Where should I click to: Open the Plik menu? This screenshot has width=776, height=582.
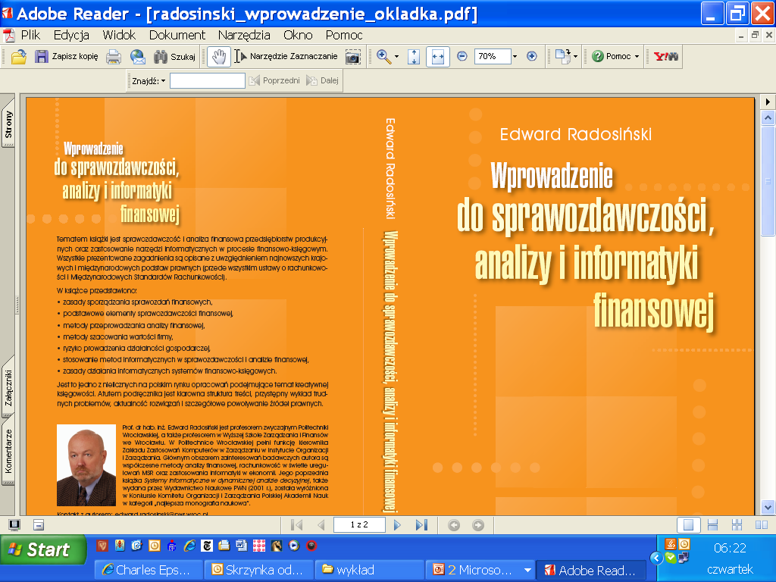pyautogui.click(x=30, y=35)
